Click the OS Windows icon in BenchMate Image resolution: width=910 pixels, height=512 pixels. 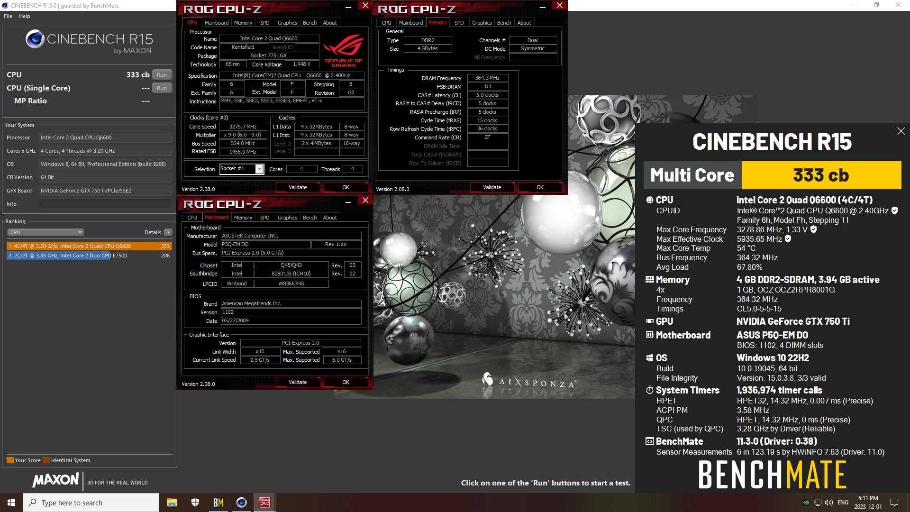coord(650,358)
